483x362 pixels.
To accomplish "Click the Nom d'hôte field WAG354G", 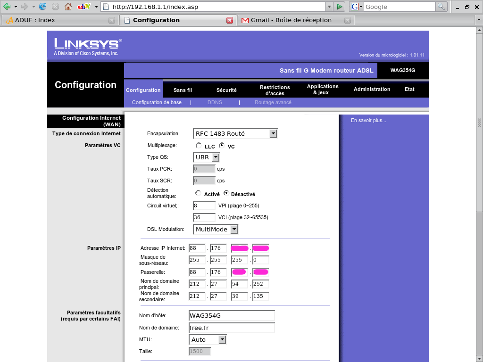I will click(232, 315).
